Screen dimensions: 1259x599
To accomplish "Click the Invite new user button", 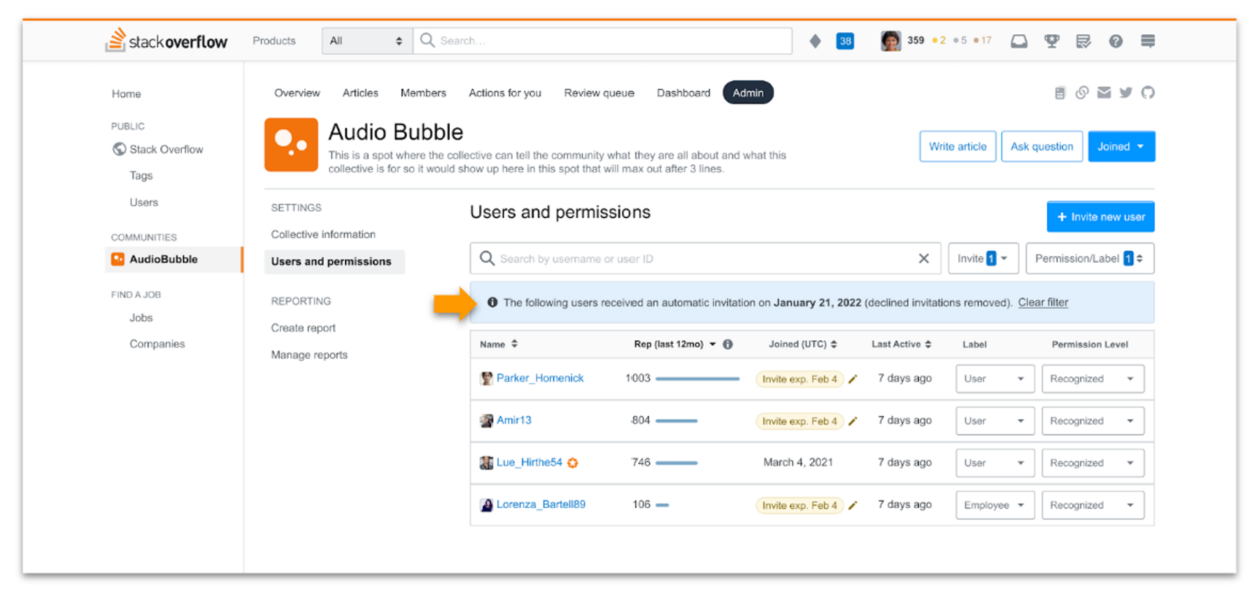I will [x=1100, y=217].
